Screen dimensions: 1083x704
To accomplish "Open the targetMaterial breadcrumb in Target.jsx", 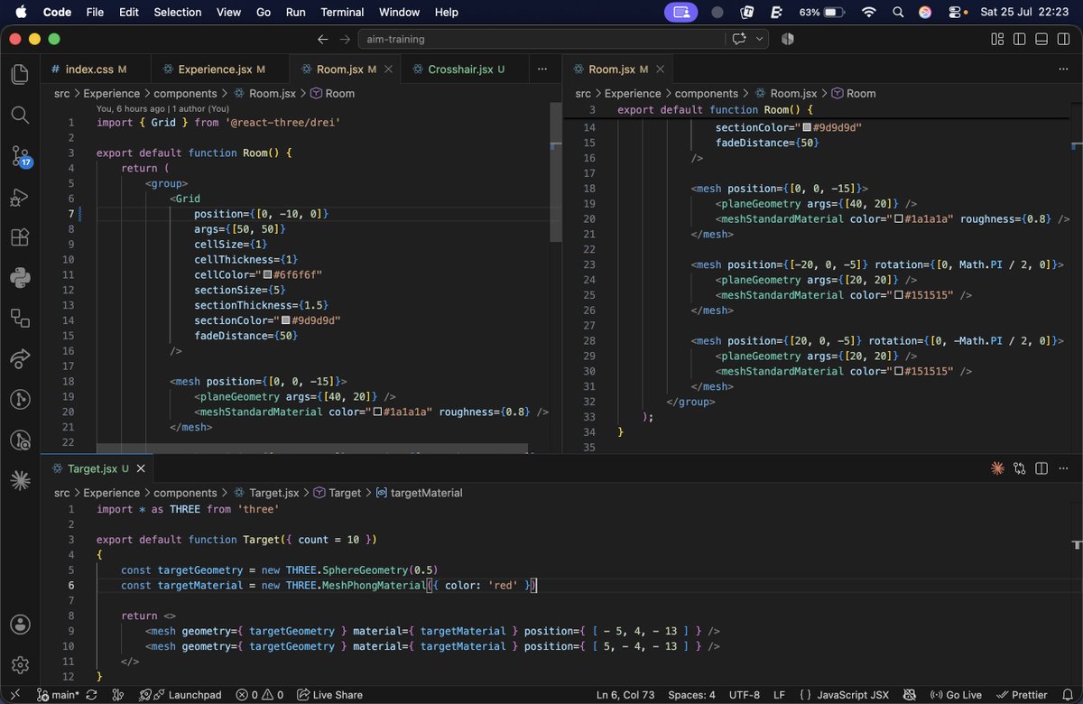I will click(x=426, y=493).
